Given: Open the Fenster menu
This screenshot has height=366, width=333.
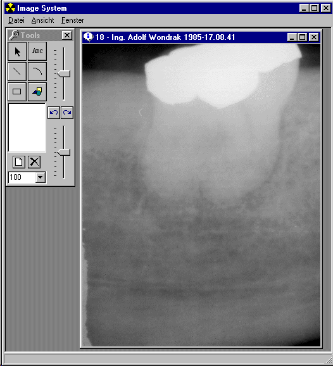Looking at the screenshot, I should 72,20.
